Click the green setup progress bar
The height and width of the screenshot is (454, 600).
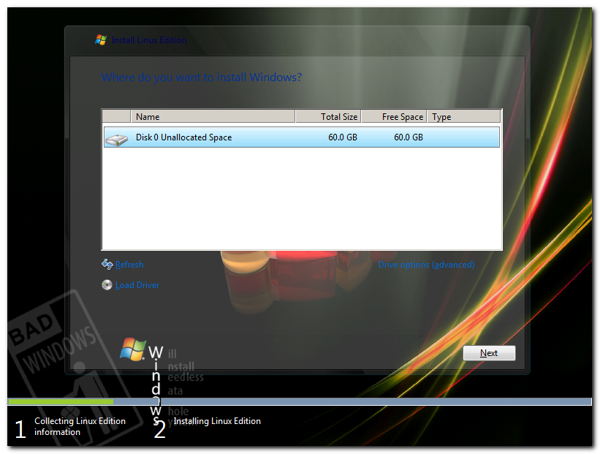point(61,401)
